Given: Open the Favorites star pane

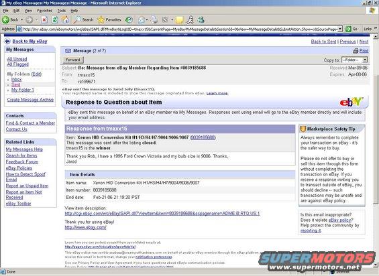Looking at the screenshot, I should pos(109,19).
